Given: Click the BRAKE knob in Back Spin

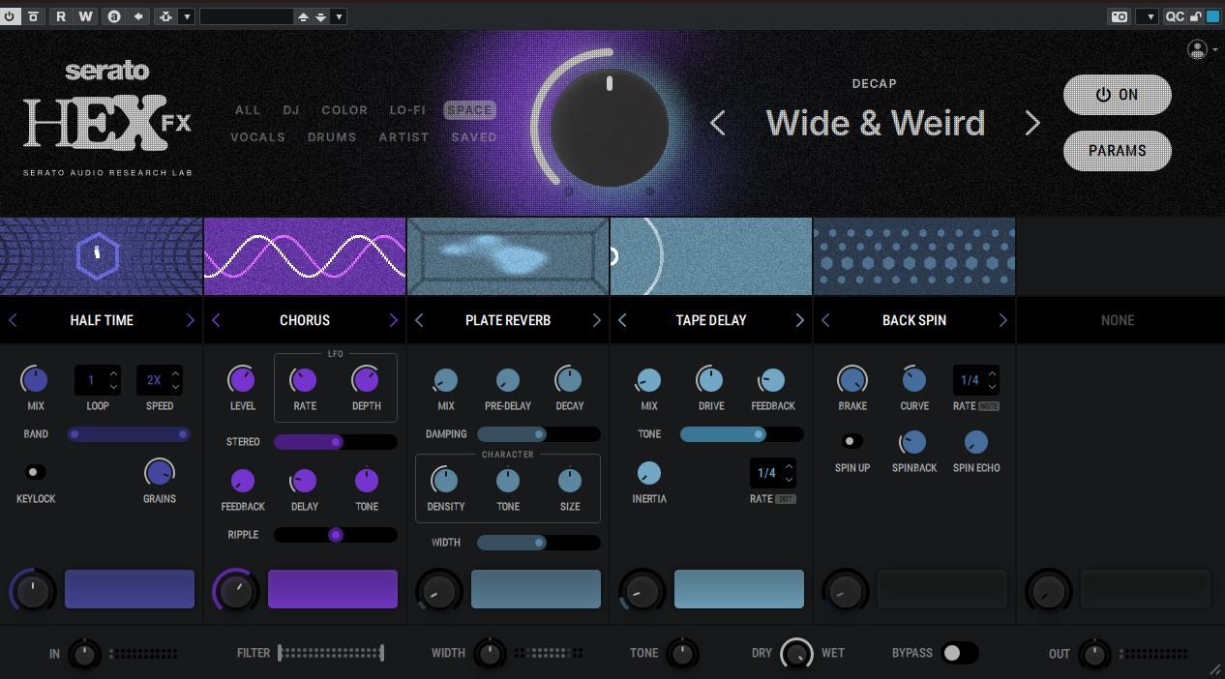Looking at the screenshot, I should pos(852,380).
